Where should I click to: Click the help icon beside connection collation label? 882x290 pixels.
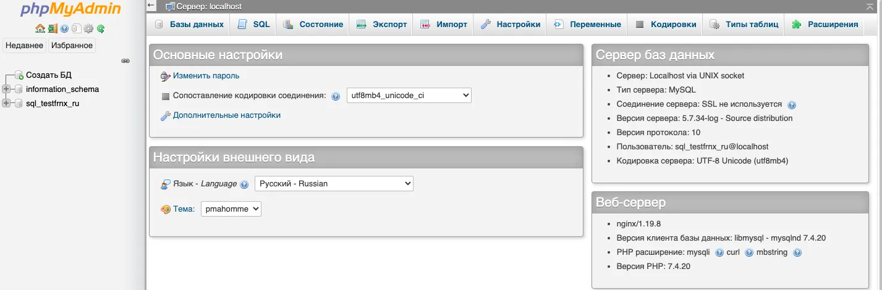(336, 96)
